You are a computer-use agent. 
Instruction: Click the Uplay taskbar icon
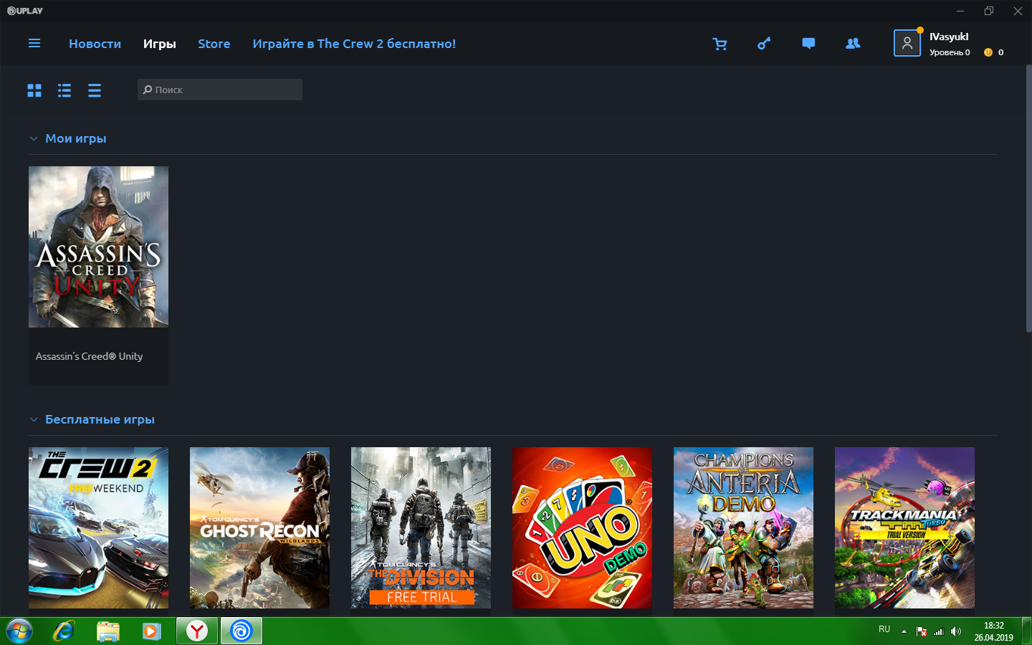242,631
